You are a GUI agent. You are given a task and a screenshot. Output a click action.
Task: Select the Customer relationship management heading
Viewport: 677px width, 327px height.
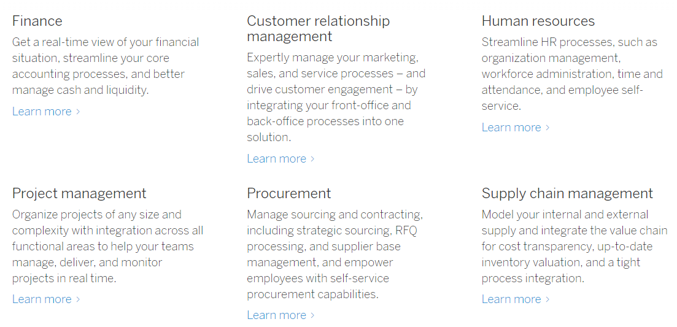318,28
